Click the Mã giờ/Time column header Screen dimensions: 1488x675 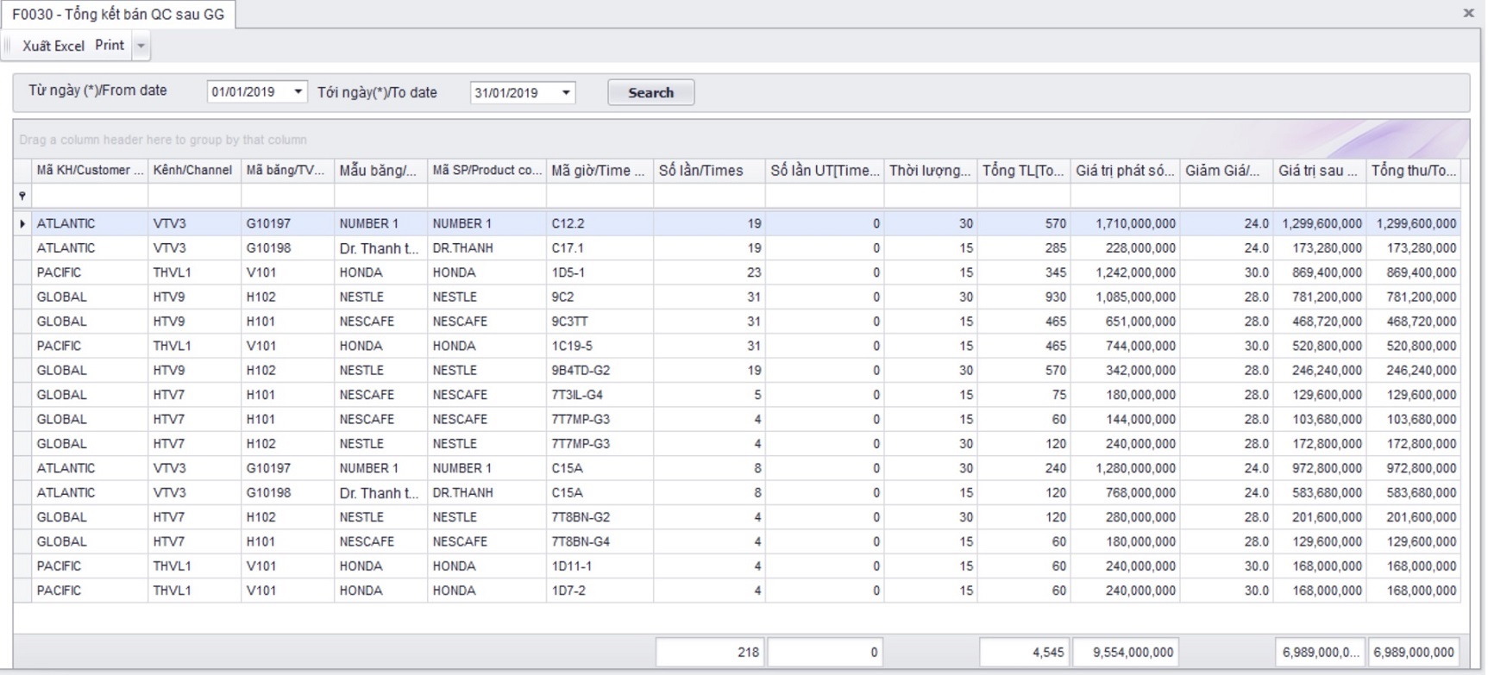coord(600,171)
